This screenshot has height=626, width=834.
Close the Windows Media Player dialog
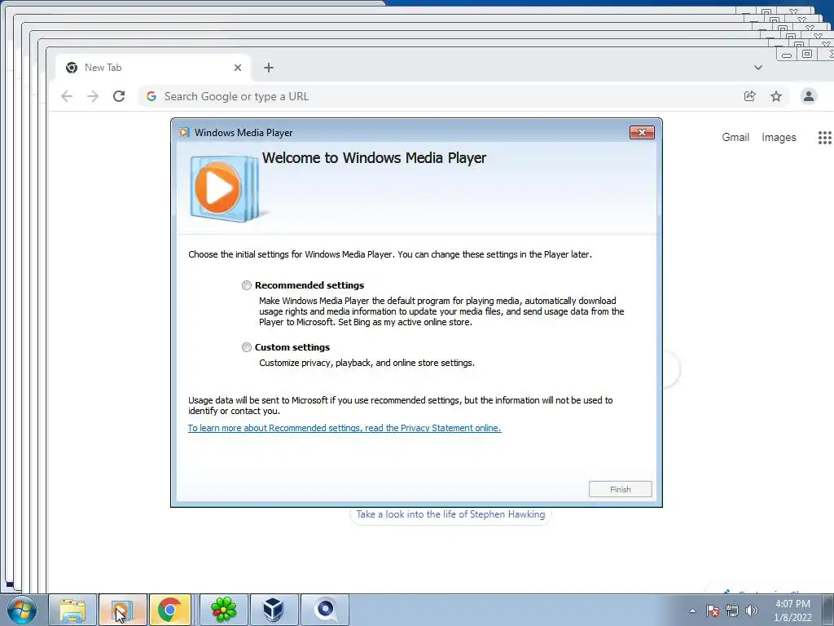point(642,133)
